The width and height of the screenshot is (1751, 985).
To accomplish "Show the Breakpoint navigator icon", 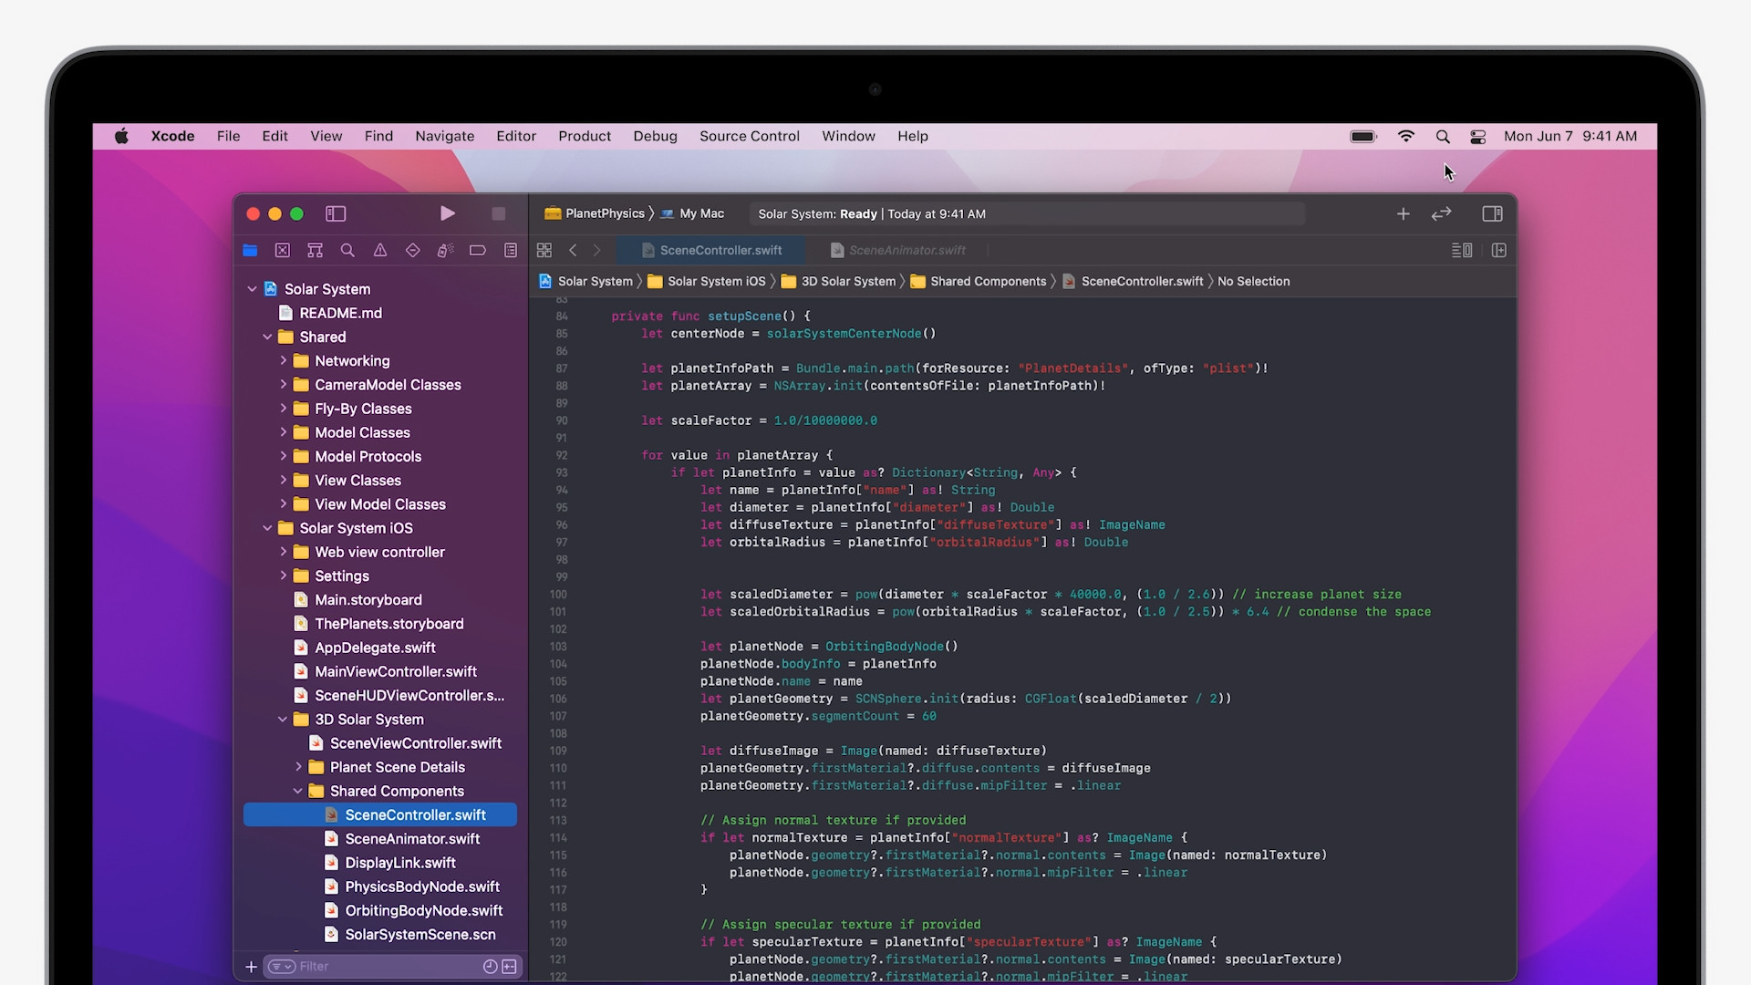I will click(478, 250).
